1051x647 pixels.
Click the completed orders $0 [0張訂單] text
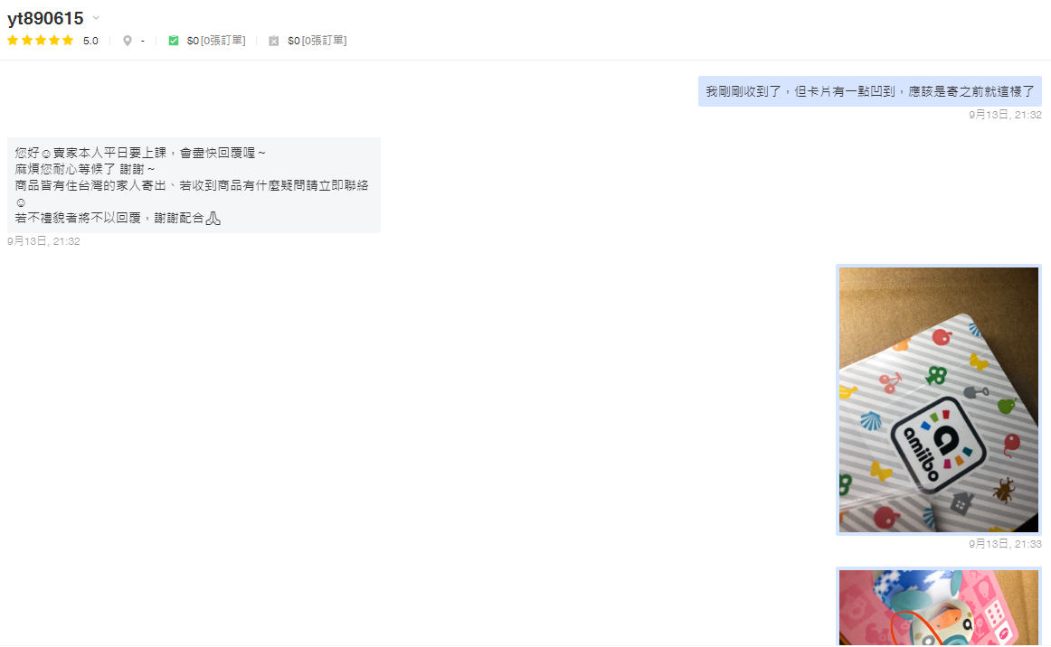(x=216, y=41)
